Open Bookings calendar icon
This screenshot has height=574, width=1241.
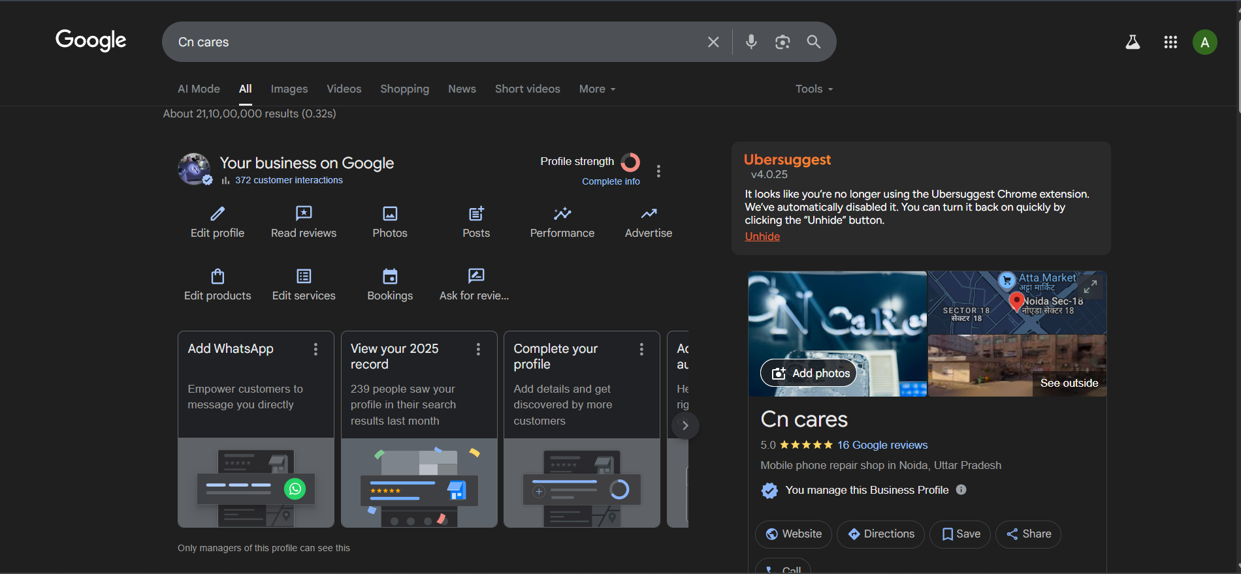pos(390,277)
